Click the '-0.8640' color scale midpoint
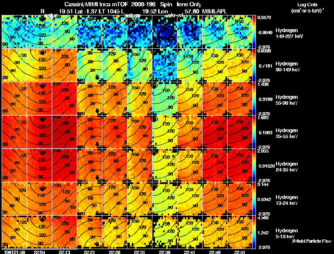Image resolution: width=334 pixels, height=254 pixels. (265, 33)
